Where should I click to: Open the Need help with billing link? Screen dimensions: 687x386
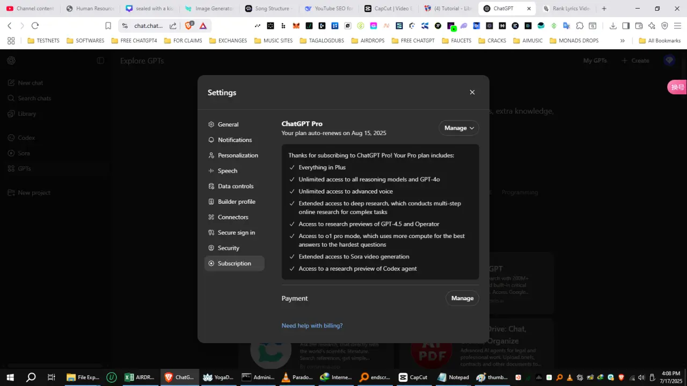[x=312, y=325]
